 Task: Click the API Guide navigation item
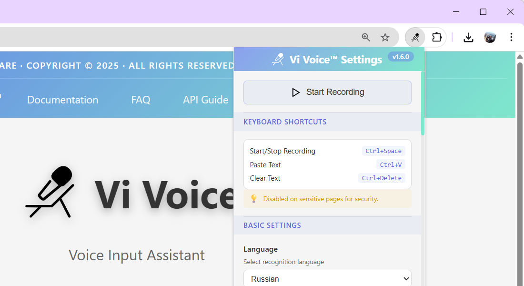pyautogui.click(x=205, y=100)
